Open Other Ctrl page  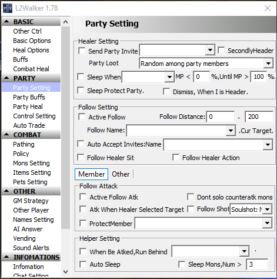tap(27, 31)
